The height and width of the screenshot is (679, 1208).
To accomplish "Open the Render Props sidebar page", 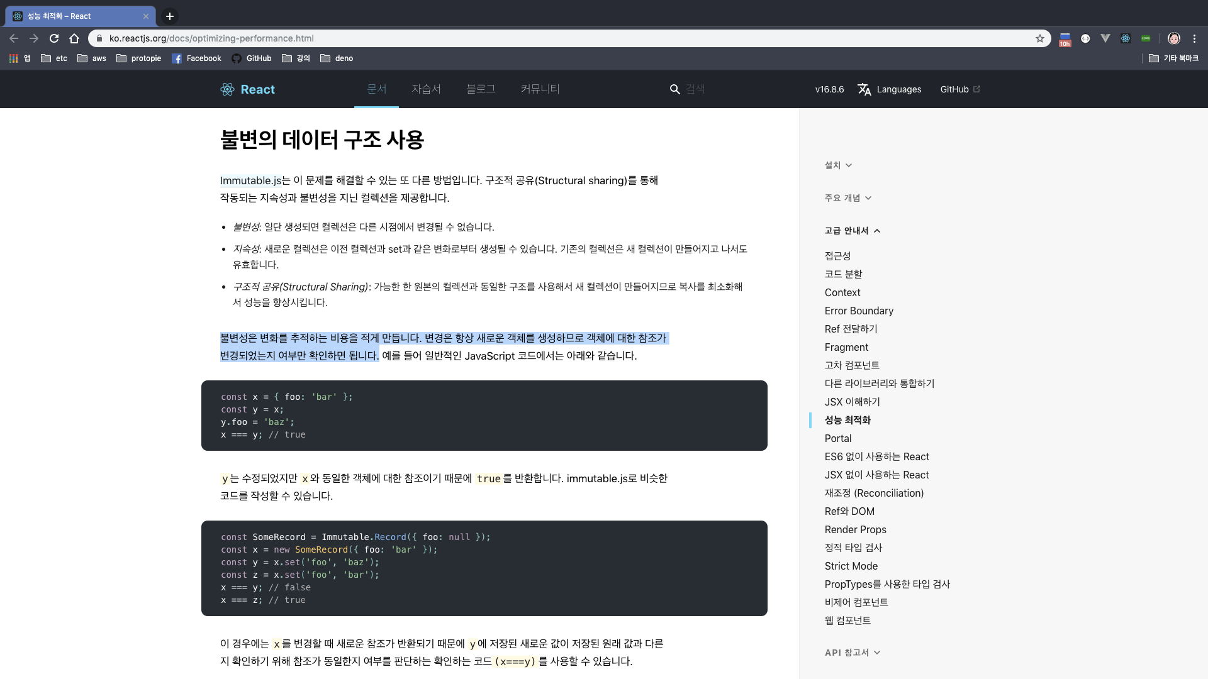I will 855,529.
